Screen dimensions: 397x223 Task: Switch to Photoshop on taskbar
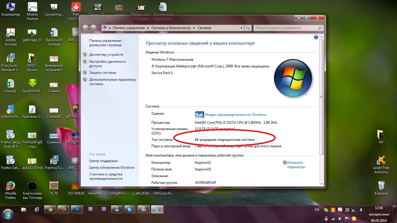point(77,209)
